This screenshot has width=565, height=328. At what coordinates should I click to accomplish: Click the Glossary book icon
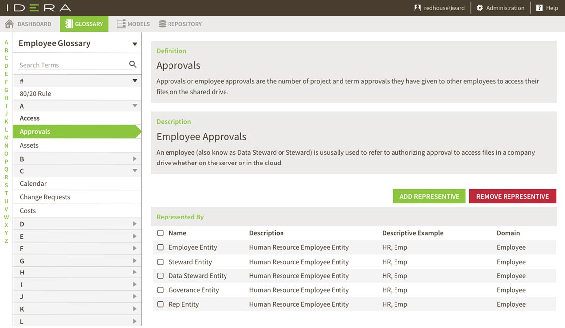click(68, 24)
